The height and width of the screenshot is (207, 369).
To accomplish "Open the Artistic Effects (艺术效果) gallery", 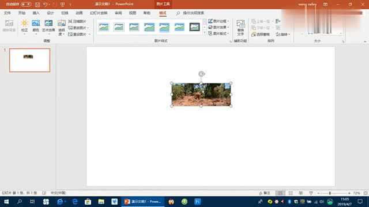I will tap(48, 27).
